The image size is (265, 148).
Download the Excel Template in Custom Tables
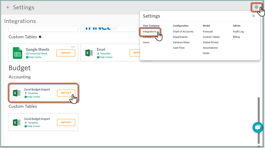click(x=104, y=53)
